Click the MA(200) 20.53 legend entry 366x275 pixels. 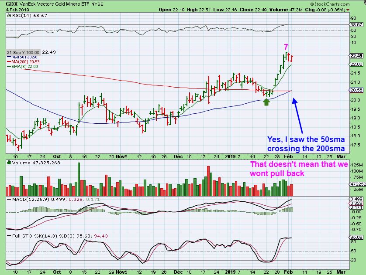(x=23, y=62)
